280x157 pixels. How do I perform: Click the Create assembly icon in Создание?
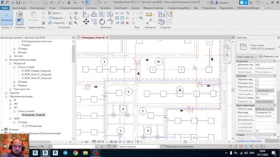161,14
